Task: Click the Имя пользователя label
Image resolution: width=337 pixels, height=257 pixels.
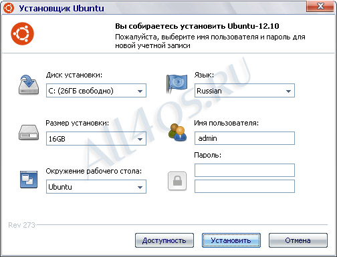Action: point(226,123)
